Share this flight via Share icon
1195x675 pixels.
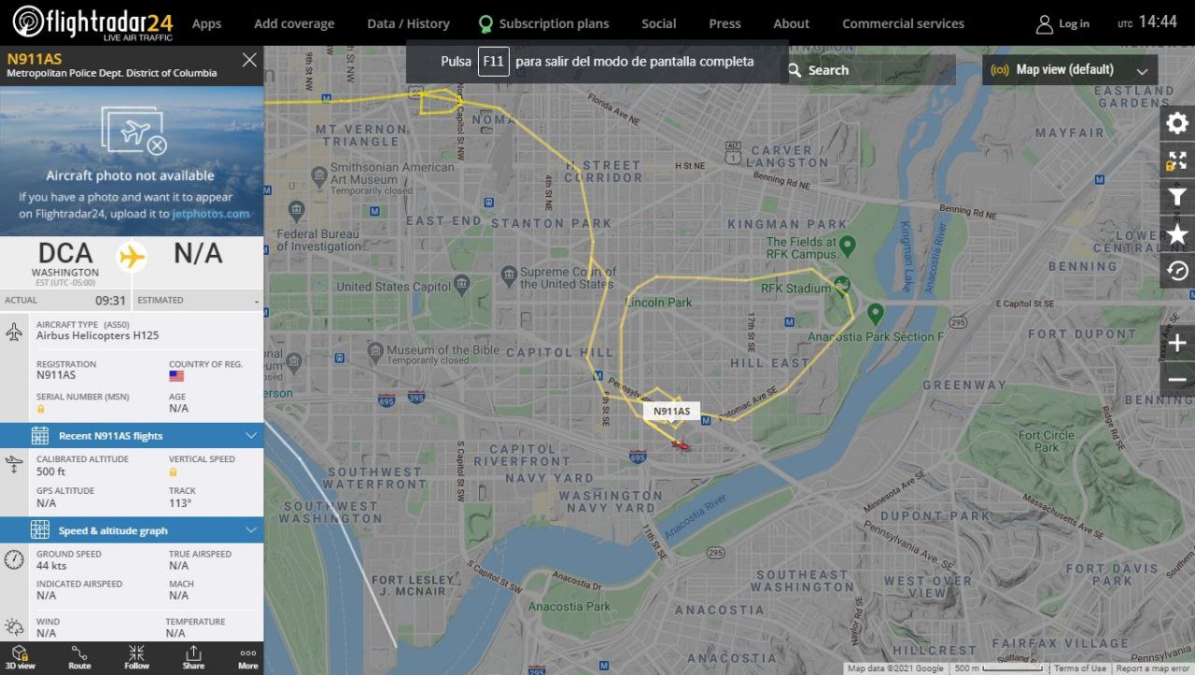193,657
